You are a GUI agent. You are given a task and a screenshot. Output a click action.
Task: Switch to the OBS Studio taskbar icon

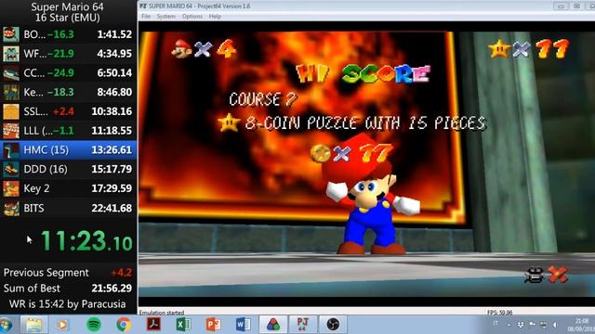pos(333,325)
